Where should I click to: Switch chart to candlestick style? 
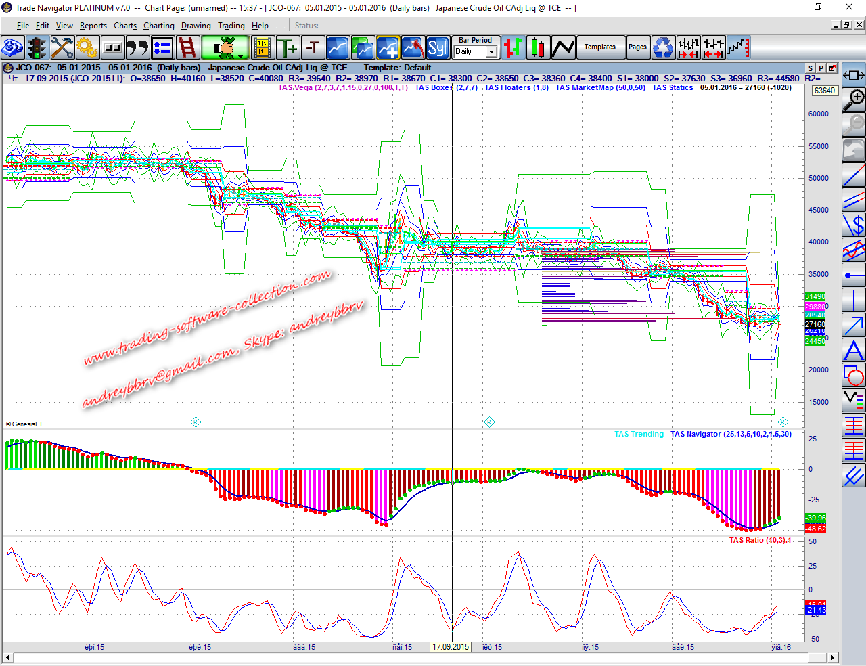tap(538, 48)
